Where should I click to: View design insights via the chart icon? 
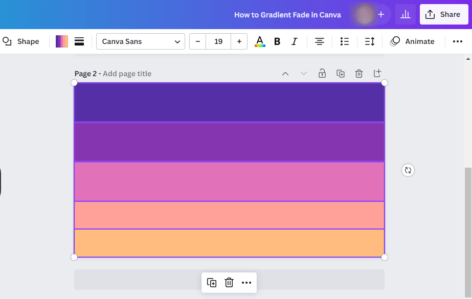406,14
